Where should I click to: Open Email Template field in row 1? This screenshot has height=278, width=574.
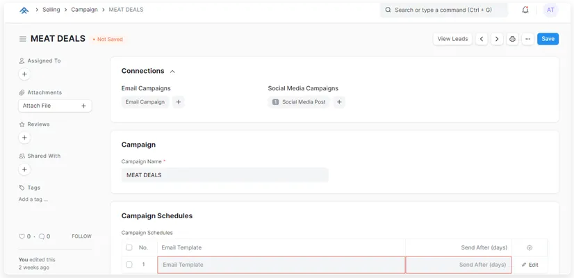click(281, 265)
